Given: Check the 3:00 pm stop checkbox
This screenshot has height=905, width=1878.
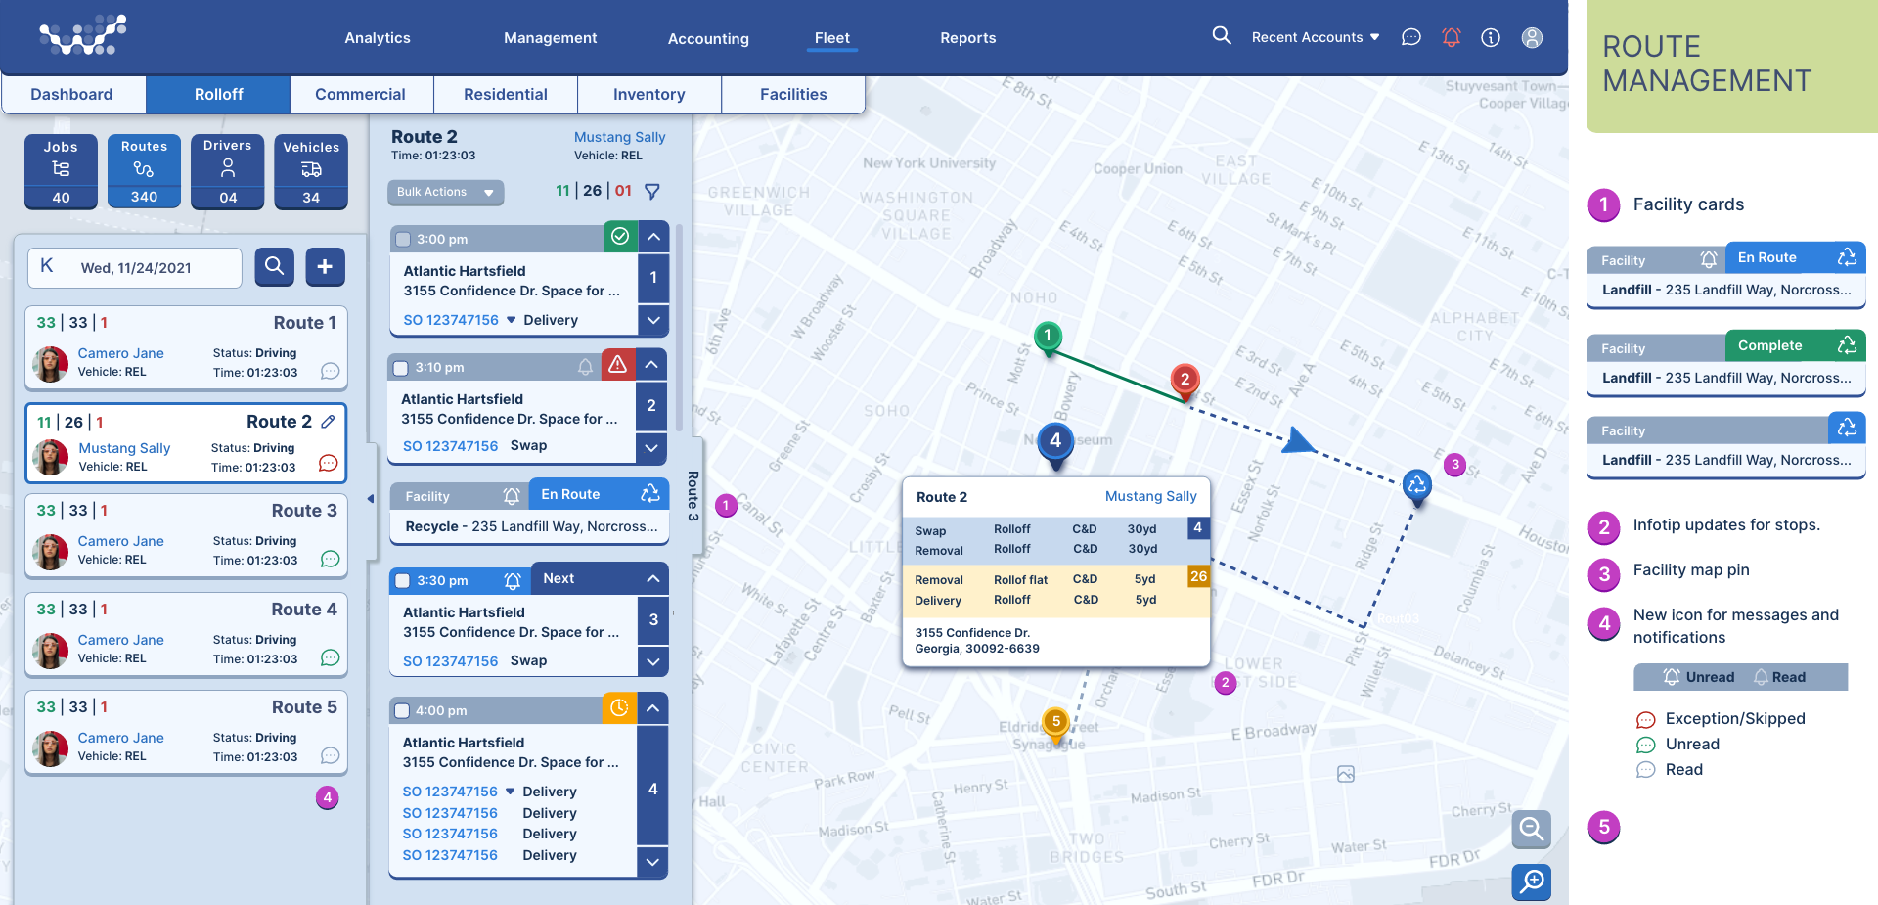Looking at the screenshot, I should click(403, 240).
